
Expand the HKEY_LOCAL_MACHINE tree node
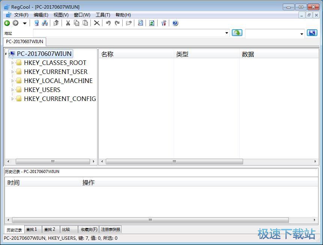(12, 81)
